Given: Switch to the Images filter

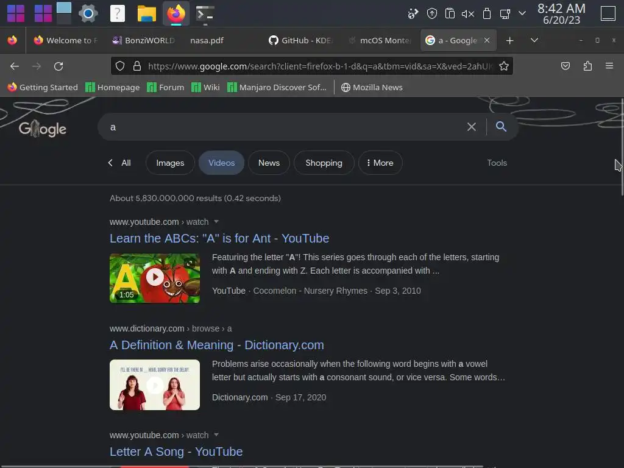Looking at the screenshot, I should point(170,163).
